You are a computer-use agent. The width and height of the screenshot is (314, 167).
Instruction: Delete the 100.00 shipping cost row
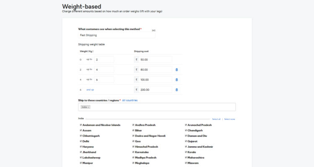click(x=177, y=80)
